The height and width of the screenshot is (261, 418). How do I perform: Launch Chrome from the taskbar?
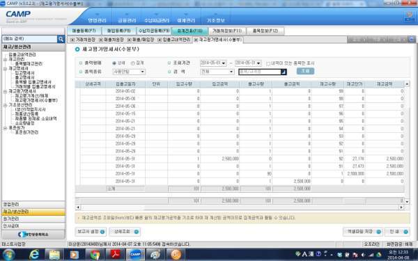(95, 254)
